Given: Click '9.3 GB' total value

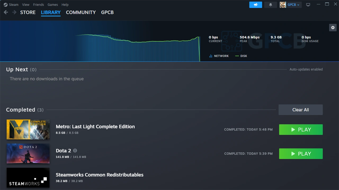Looking at the screenshot, I should [x=276, y=37].
